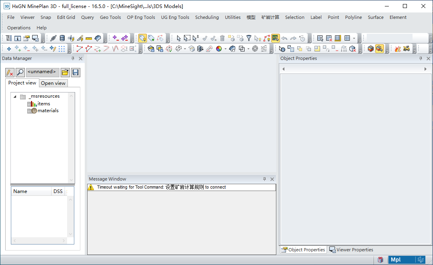This screenshot has height=265, width=433.
Task: Switch to Viewer Properties tab
Action: point(351,250)
